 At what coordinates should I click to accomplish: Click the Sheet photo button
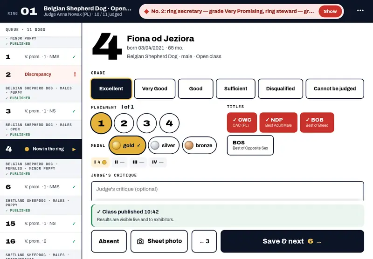pyautogui.click(x=159, y=241)
